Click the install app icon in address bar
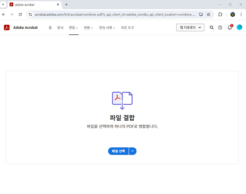 pos(201,14)
